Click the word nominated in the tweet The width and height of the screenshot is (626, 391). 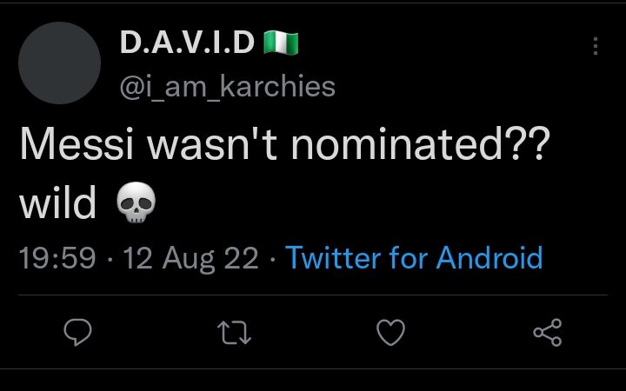pos(396,142)
